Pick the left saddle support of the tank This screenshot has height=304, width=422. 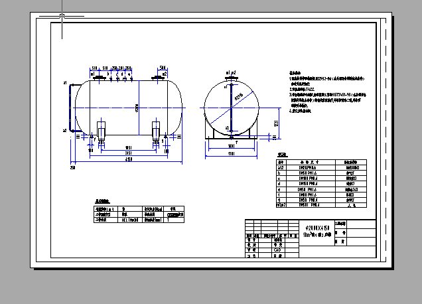click(x=102, y=131)
